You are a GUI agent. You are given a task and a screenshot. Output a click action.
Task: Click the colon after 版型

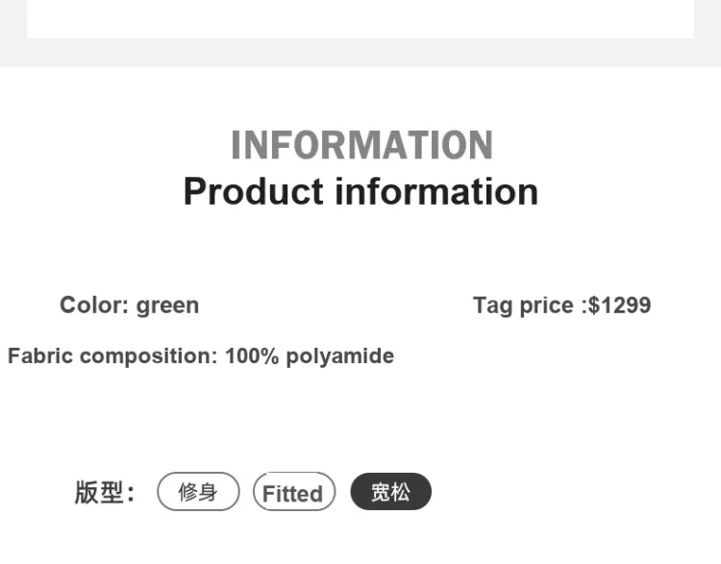[x=131, y=494]
